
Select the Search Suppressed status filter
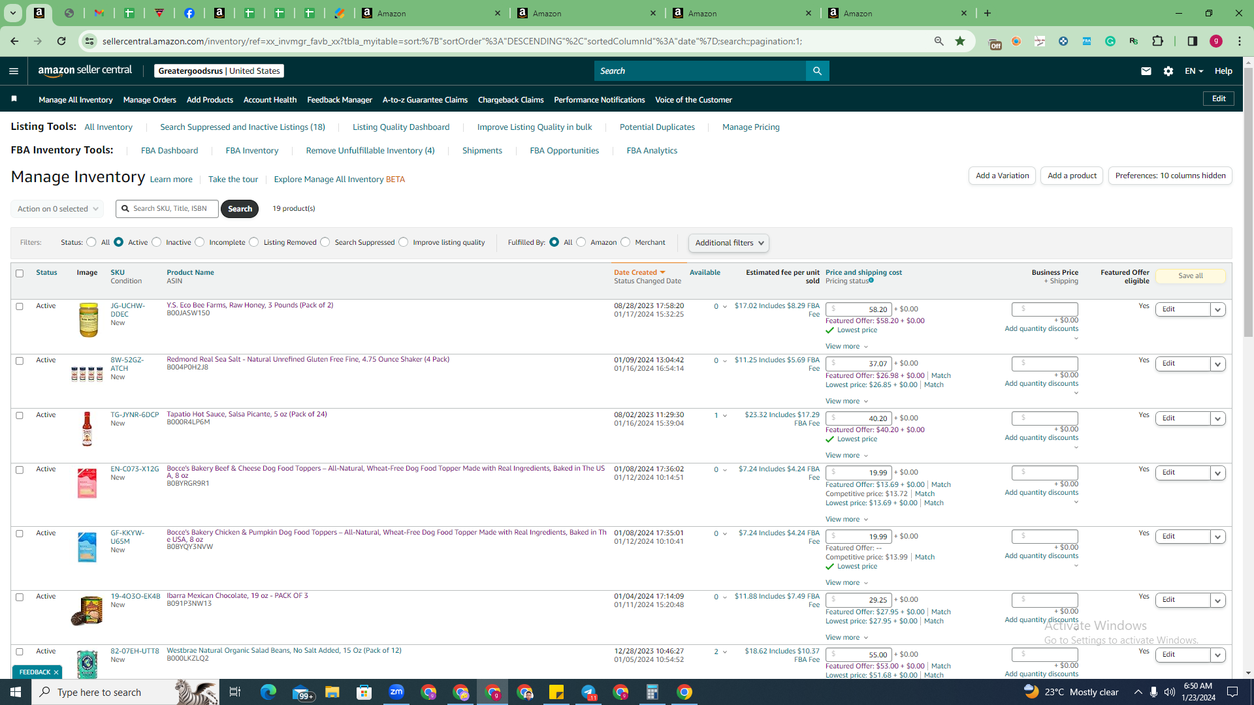(325, 242)
